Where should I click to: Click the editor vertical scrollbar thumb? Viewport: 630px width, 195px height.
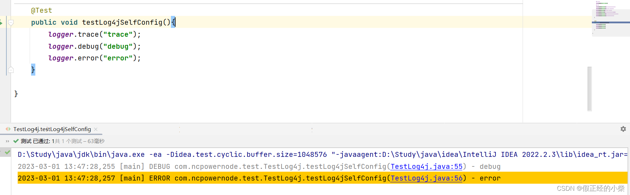pyautogui.click(x=589, y=89)
